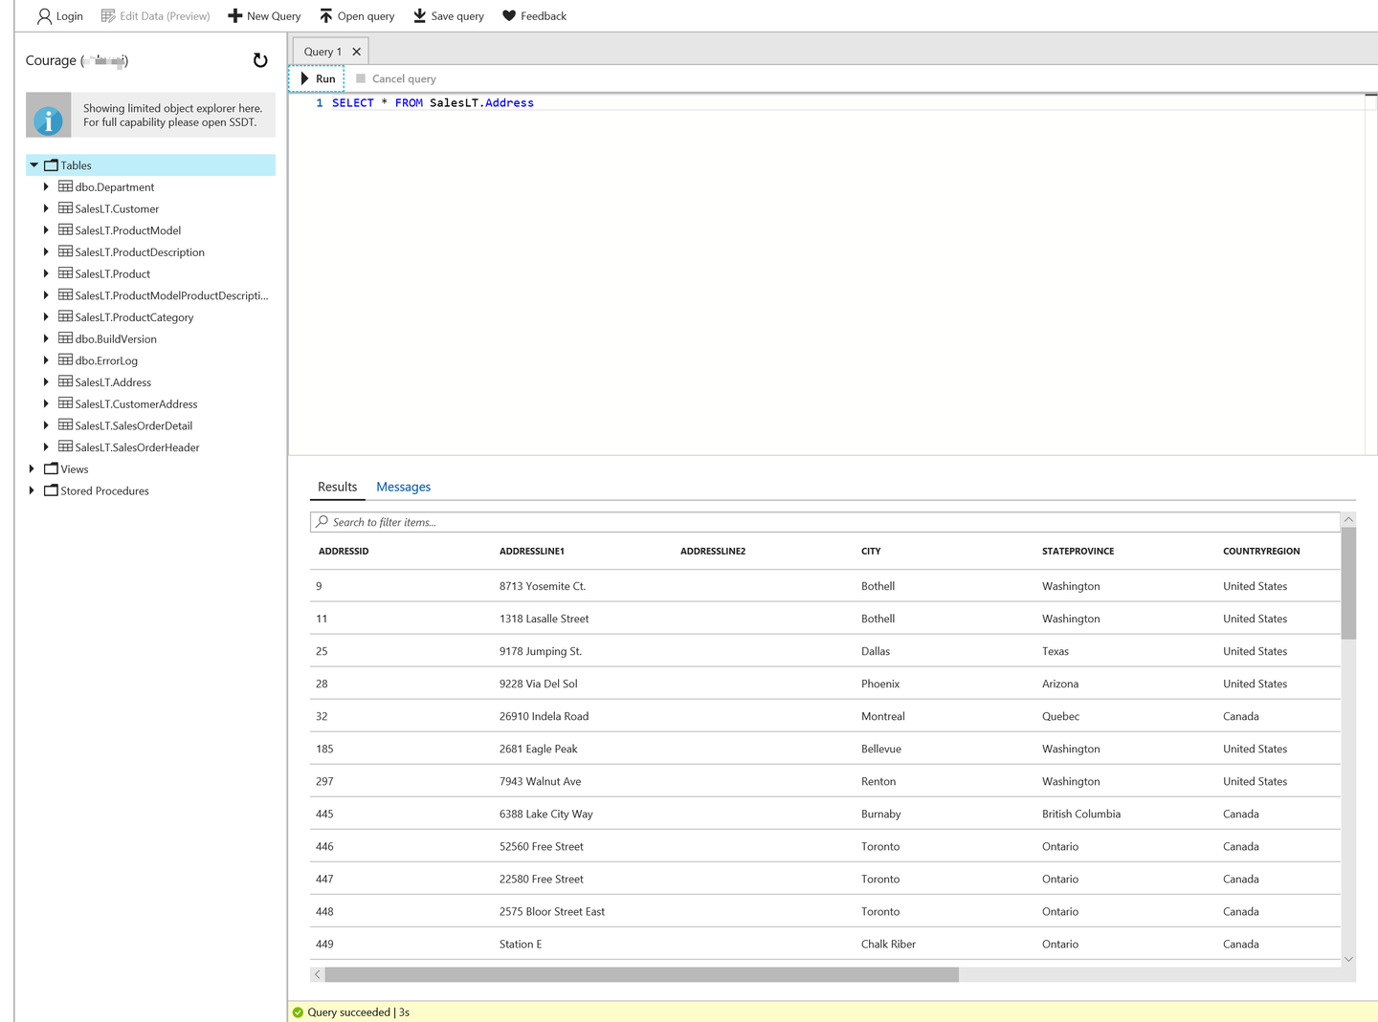This screenshot has height=1022, width=1378.
Task: Click into the Search to filter items field
Action: click(825, 522)
